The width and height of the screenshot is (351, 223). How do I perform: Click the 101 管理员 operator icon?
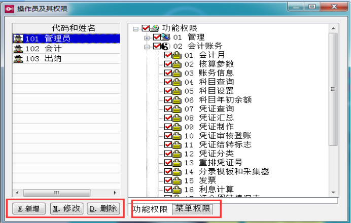tap(18, 38)
